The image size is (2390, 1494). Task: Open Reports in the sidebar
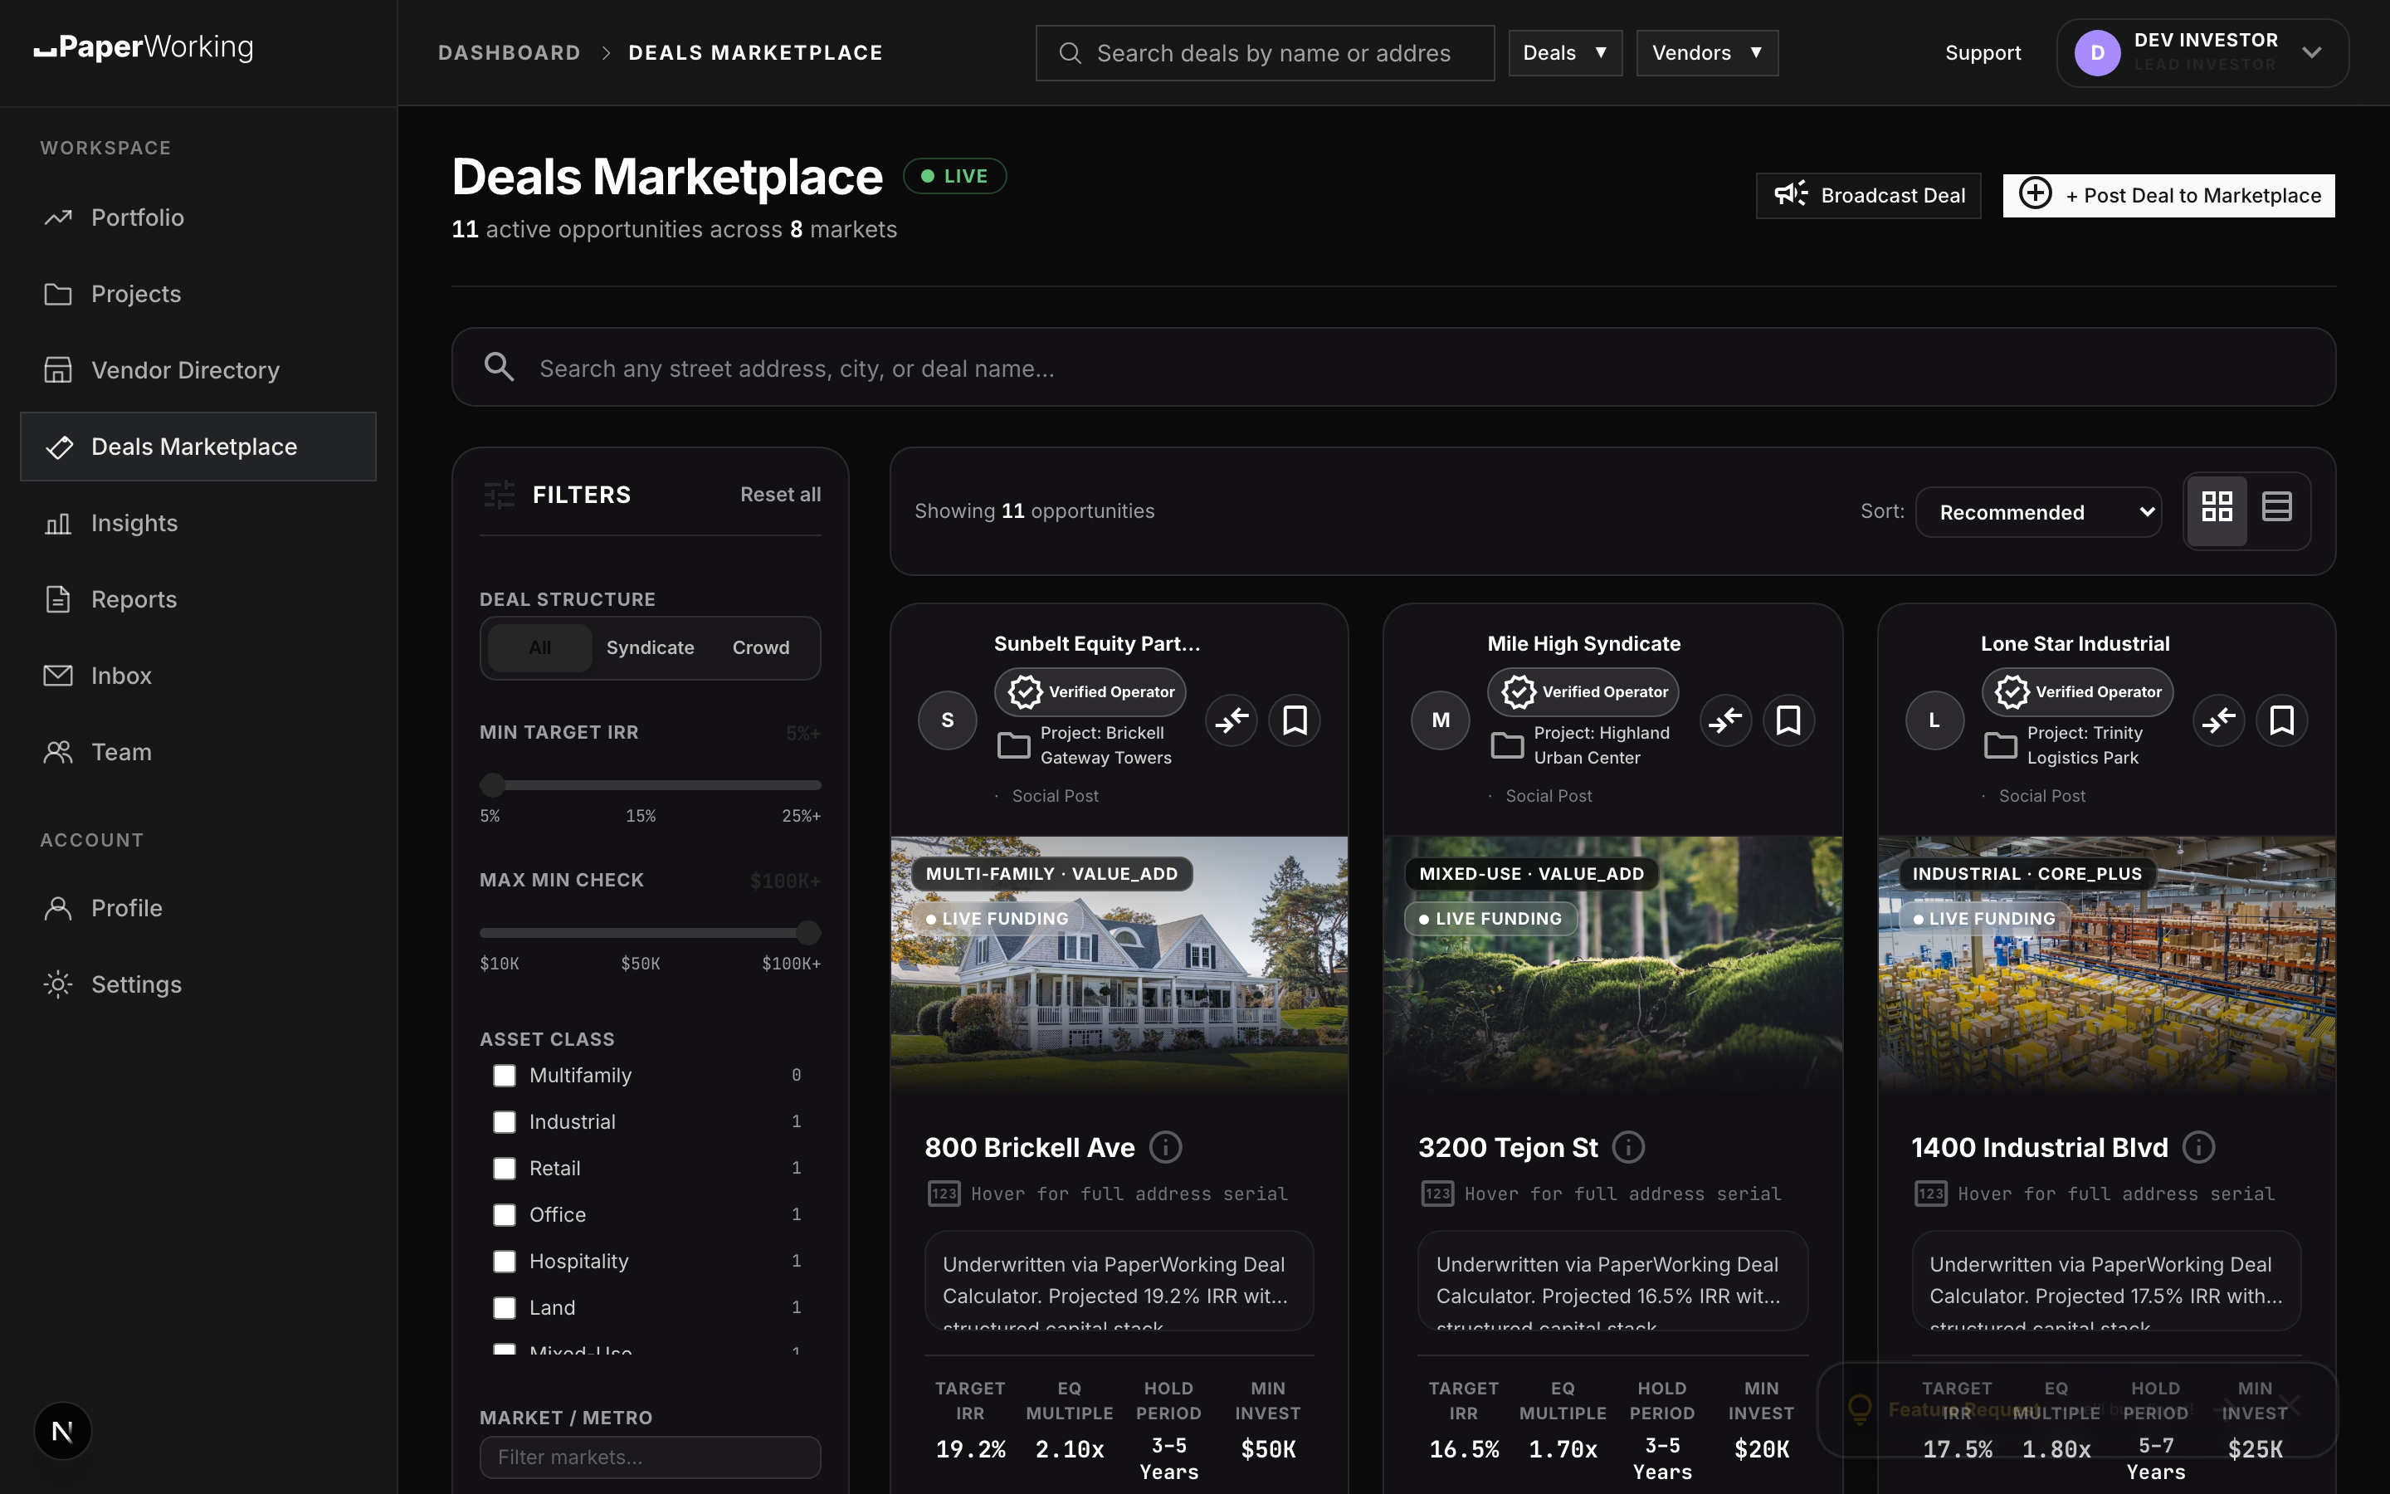click(198, 598)
